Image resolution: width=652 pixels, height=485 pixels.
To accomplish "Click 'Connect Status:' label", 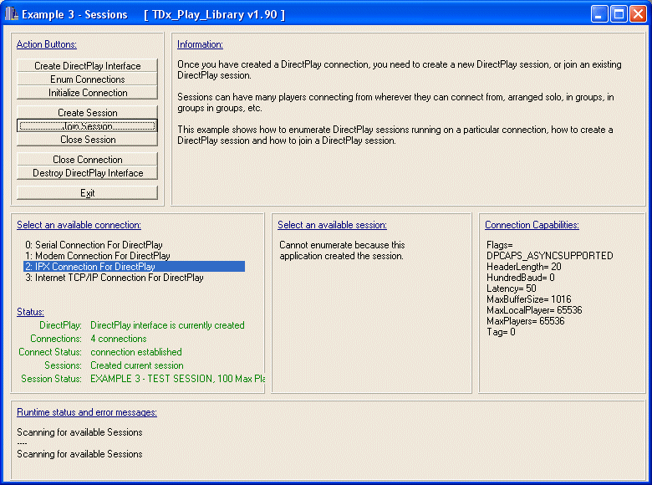I will click(x=50, y=351).
